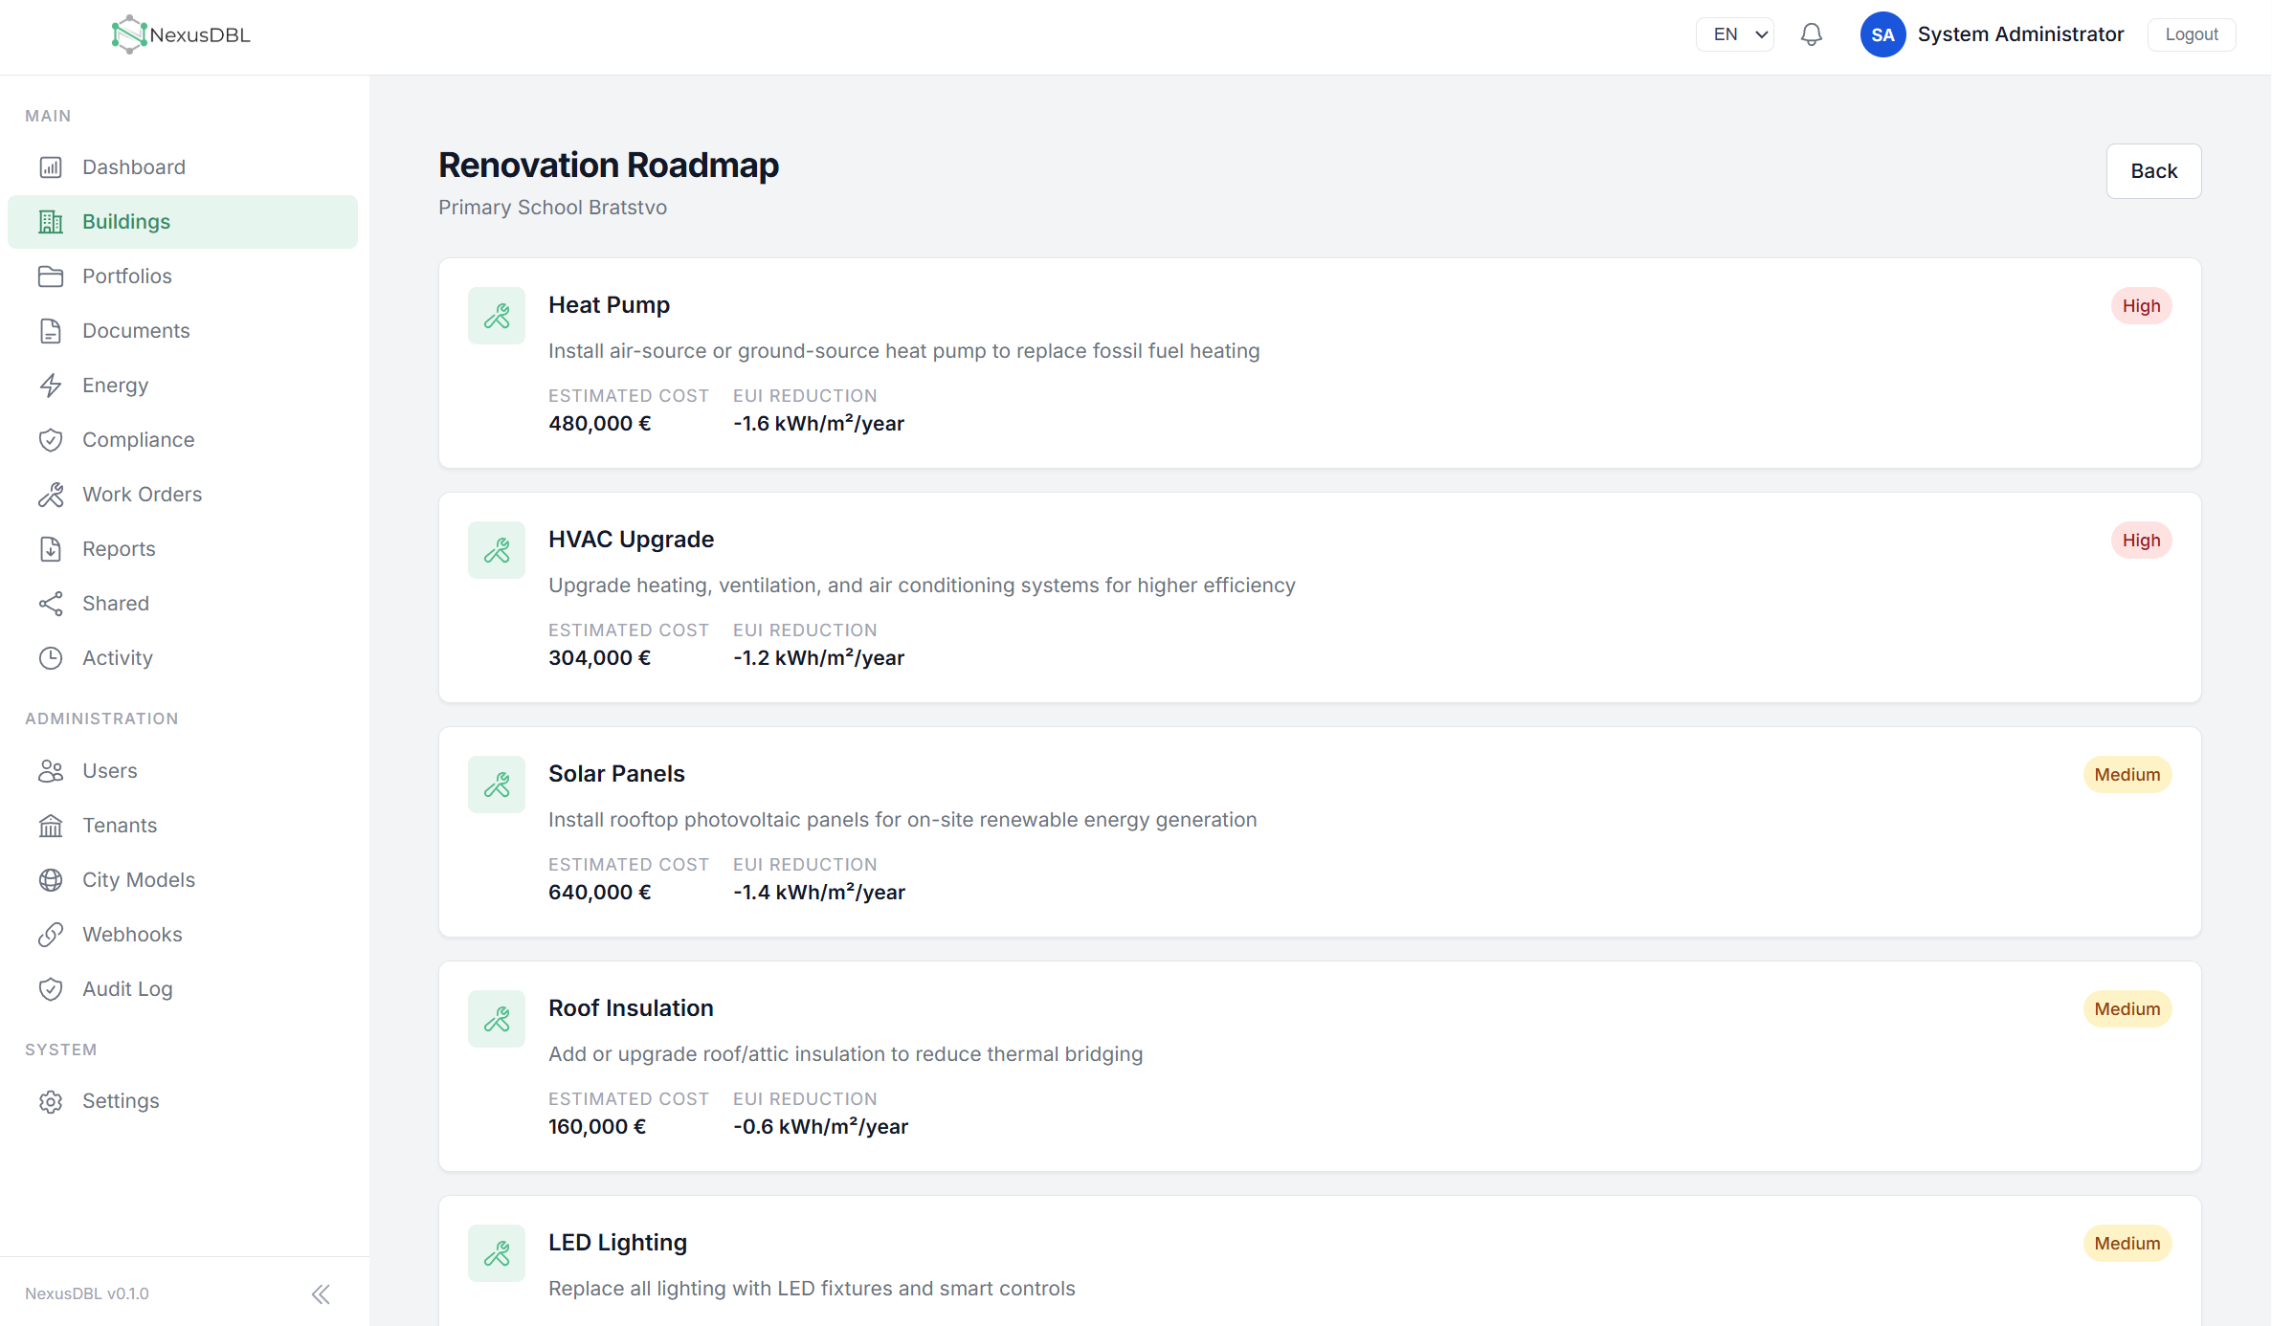Select Energy in the sidebar
The height and width of the screenshot is (1326, 2272).
pyautogui.click(x=183, y=386)
